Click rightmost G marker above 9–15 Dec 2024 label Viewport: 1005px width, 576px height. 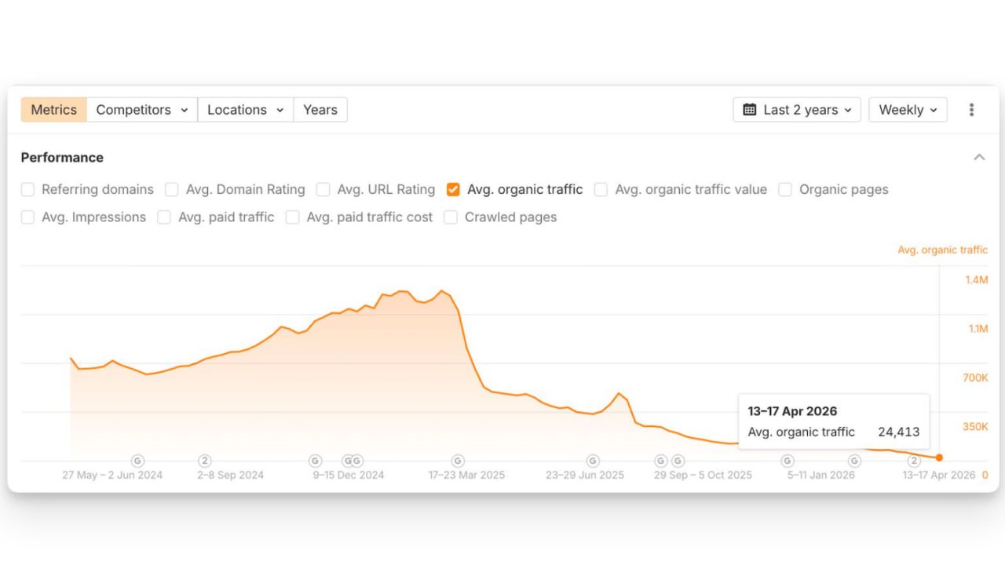[x=356, y=461]
